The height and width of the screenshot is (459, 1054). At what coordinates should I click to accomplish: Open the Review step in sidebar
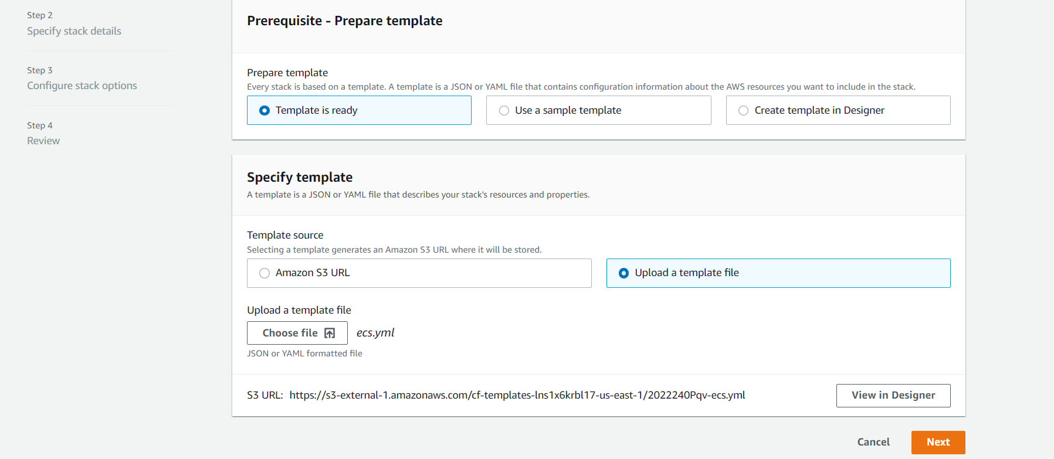(x=43, y=141)
